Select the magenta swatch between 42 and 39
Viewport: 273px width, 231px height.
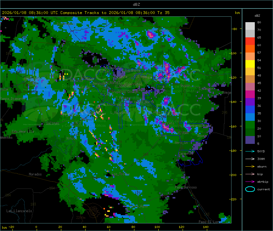coord(250,94)
